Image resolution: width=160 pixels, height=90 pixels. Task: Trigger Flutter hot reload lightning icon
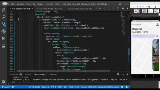[127, 8]
